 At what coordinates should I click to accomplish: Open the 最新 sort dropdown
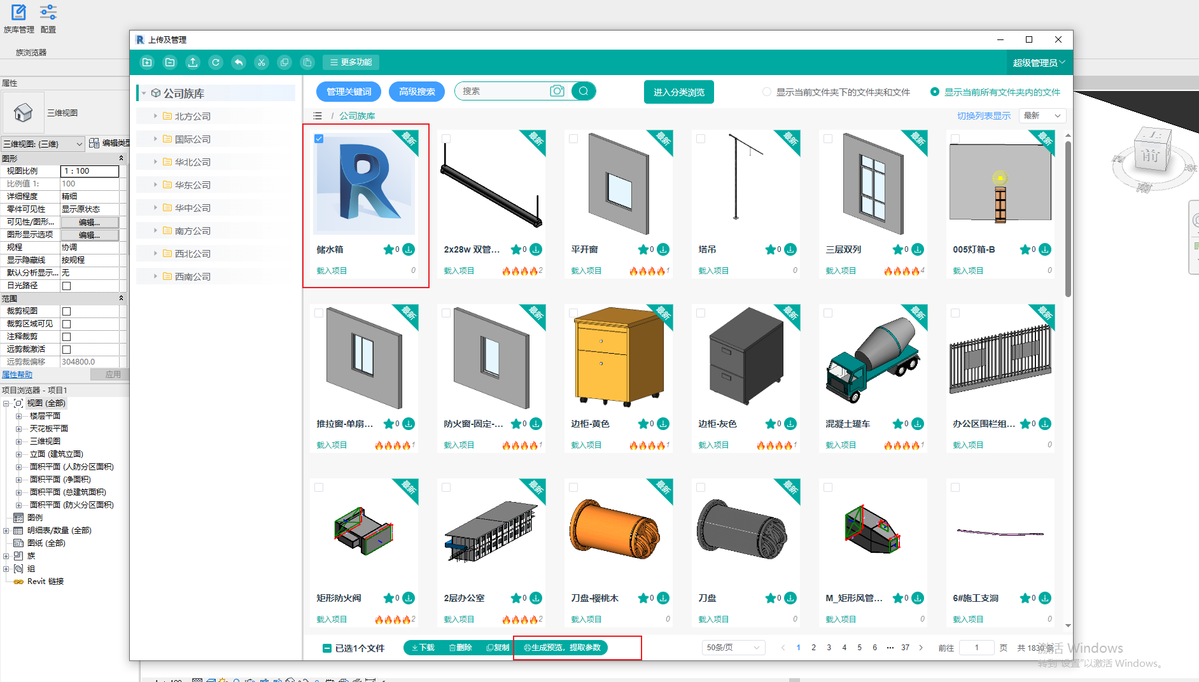coord(1042,116)
